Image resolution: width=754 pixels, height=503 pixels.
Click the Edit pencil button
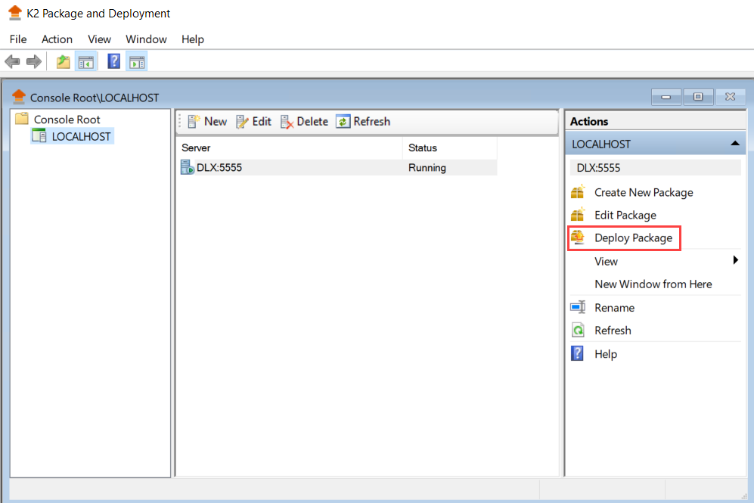tap(253, 122)
